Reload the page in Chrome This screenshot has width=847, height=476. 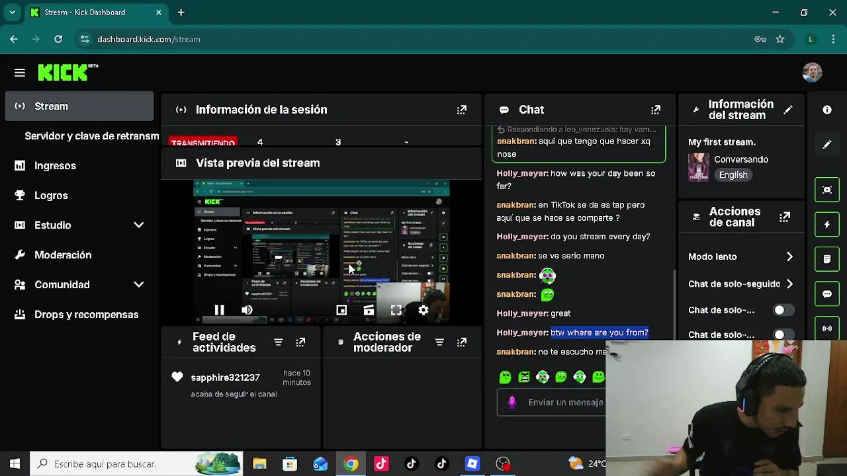pos(58,39)
